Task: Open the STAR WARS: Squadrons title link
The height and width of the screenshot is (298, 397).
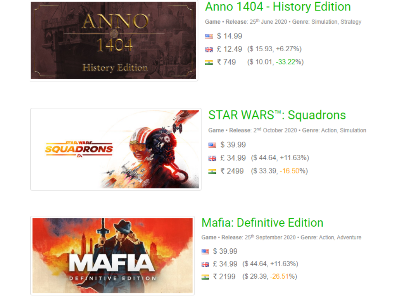Action: (x=277, y=115)
